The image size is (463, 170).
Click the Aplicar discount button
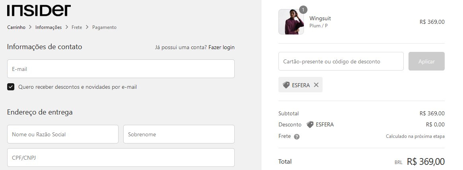click(426, 61)
